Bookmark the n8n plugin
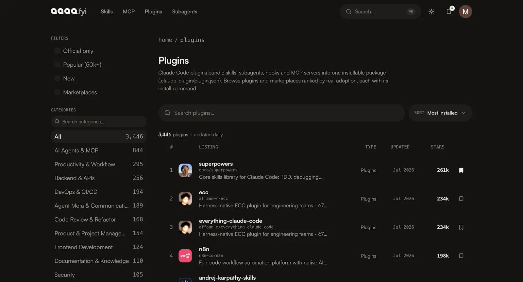This screenshot has width=523, height=282. tap(461, 256)
